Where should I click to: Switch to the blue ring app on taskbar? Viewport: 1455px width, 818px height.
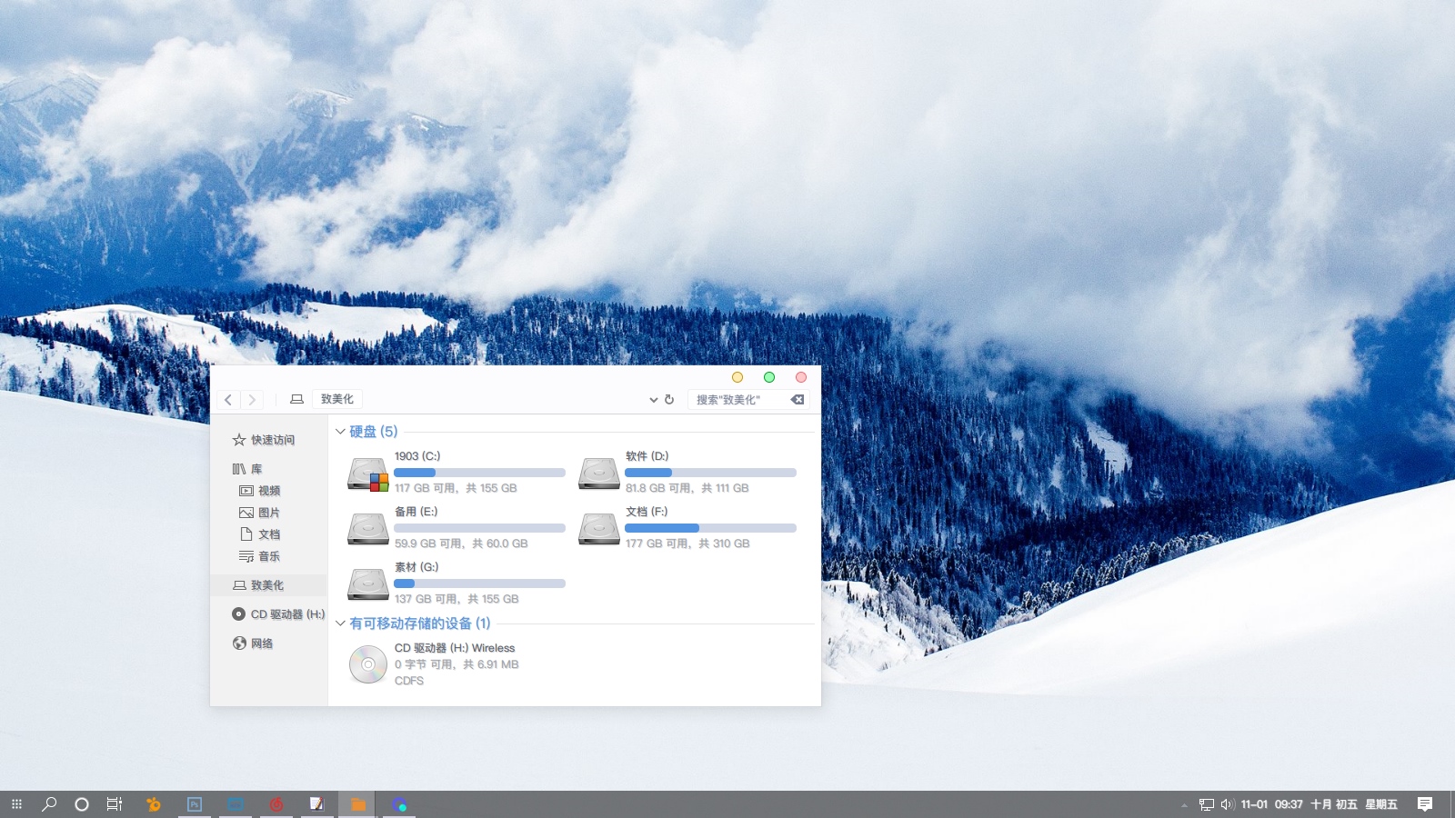(x=399, y=804)
